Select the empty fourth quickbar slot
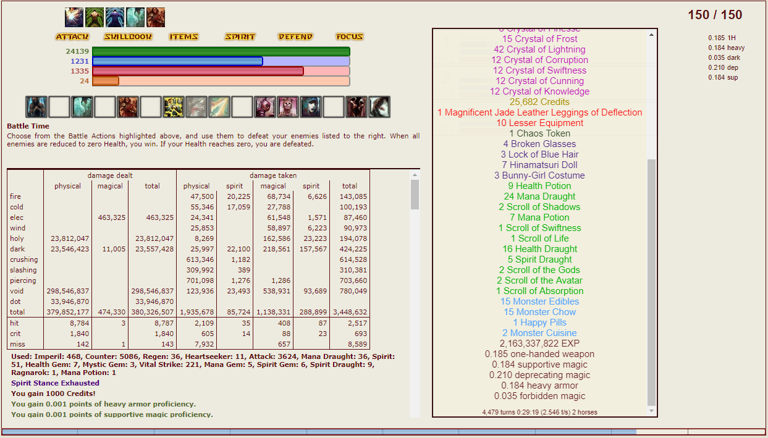 pos(105,107)
